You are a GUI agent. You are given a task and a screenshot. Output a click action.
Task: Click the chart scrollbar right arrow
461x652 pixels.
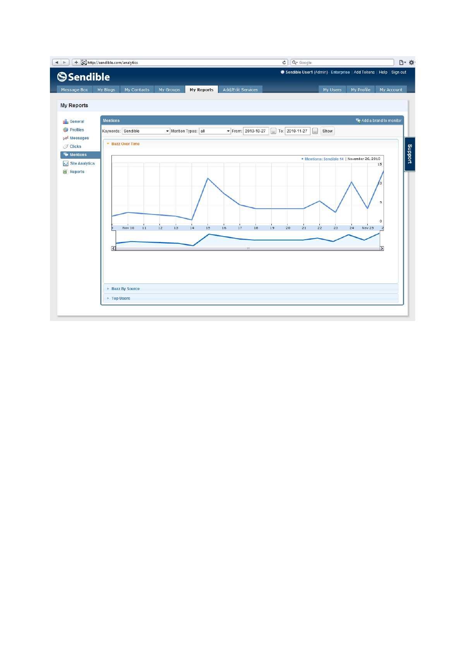(382, 249)
